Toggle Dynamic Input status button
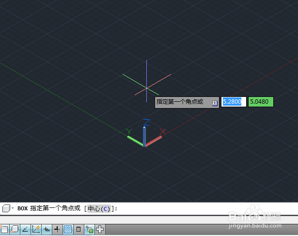Image resolution: width=298 pixels, height=236 pixels. pyautogui.click(x=47, y=229)
